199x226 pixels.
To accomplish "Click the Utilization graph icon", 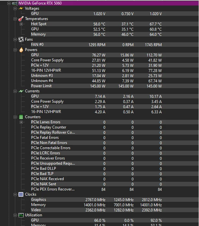I will pos(21,215).
